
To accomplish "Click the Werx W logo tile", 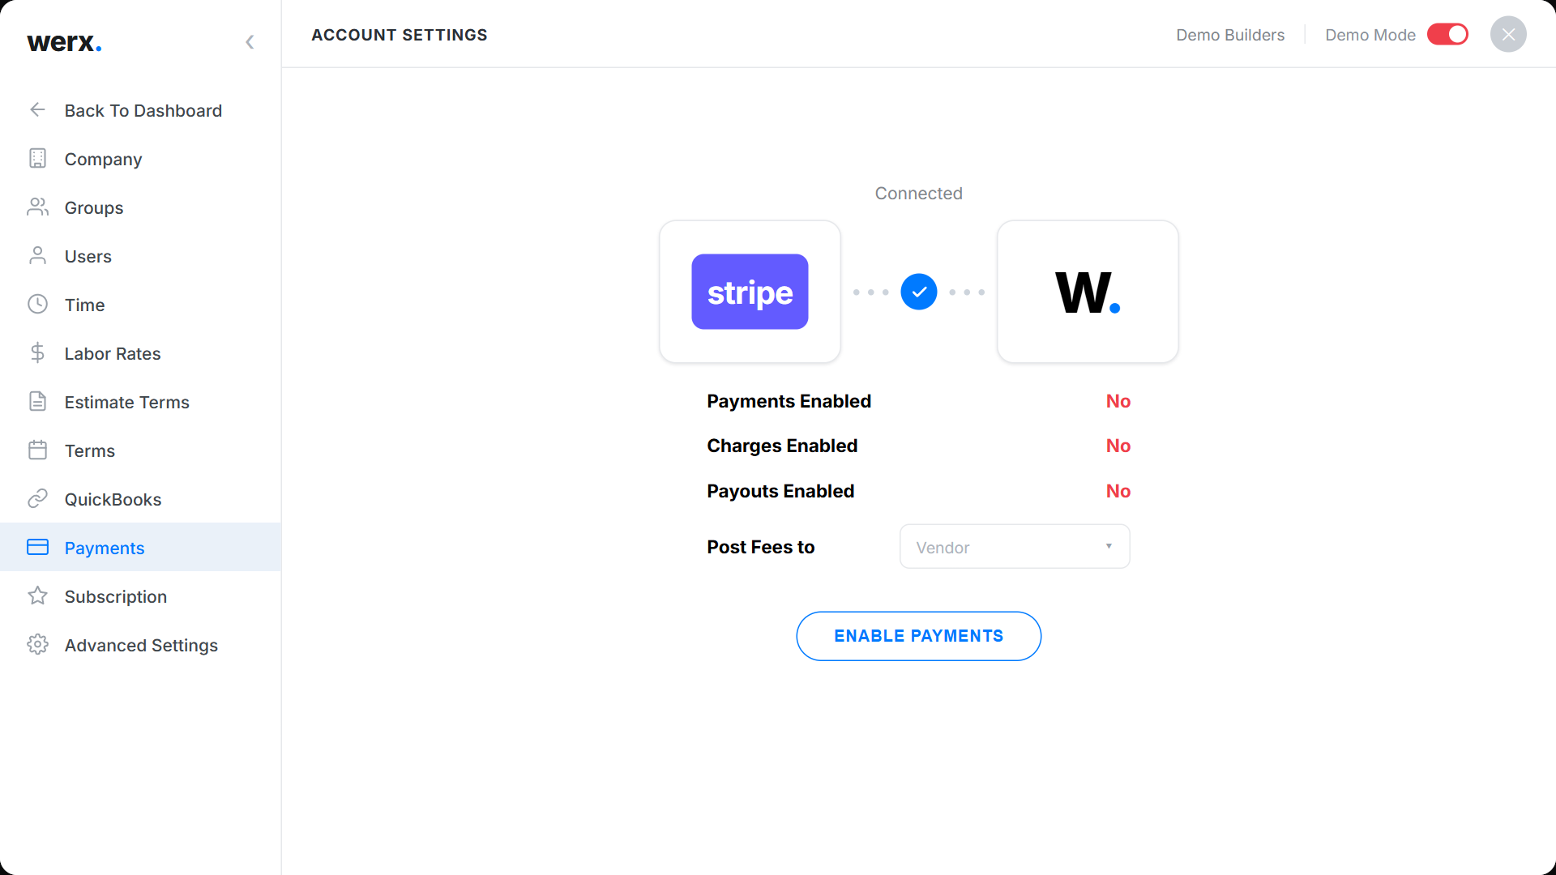I will [x=1088, y=292].
